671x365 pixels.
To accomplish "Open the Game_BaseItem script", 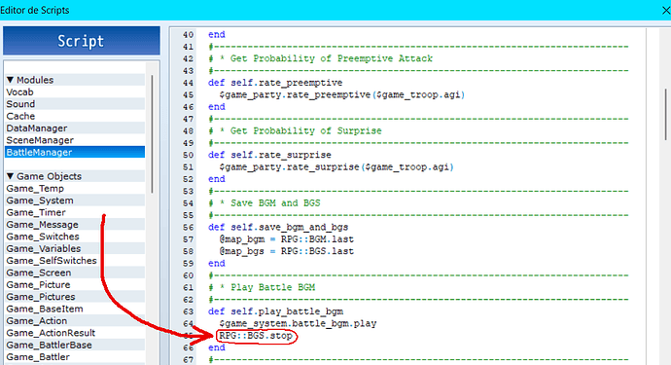I will (75, 309).
